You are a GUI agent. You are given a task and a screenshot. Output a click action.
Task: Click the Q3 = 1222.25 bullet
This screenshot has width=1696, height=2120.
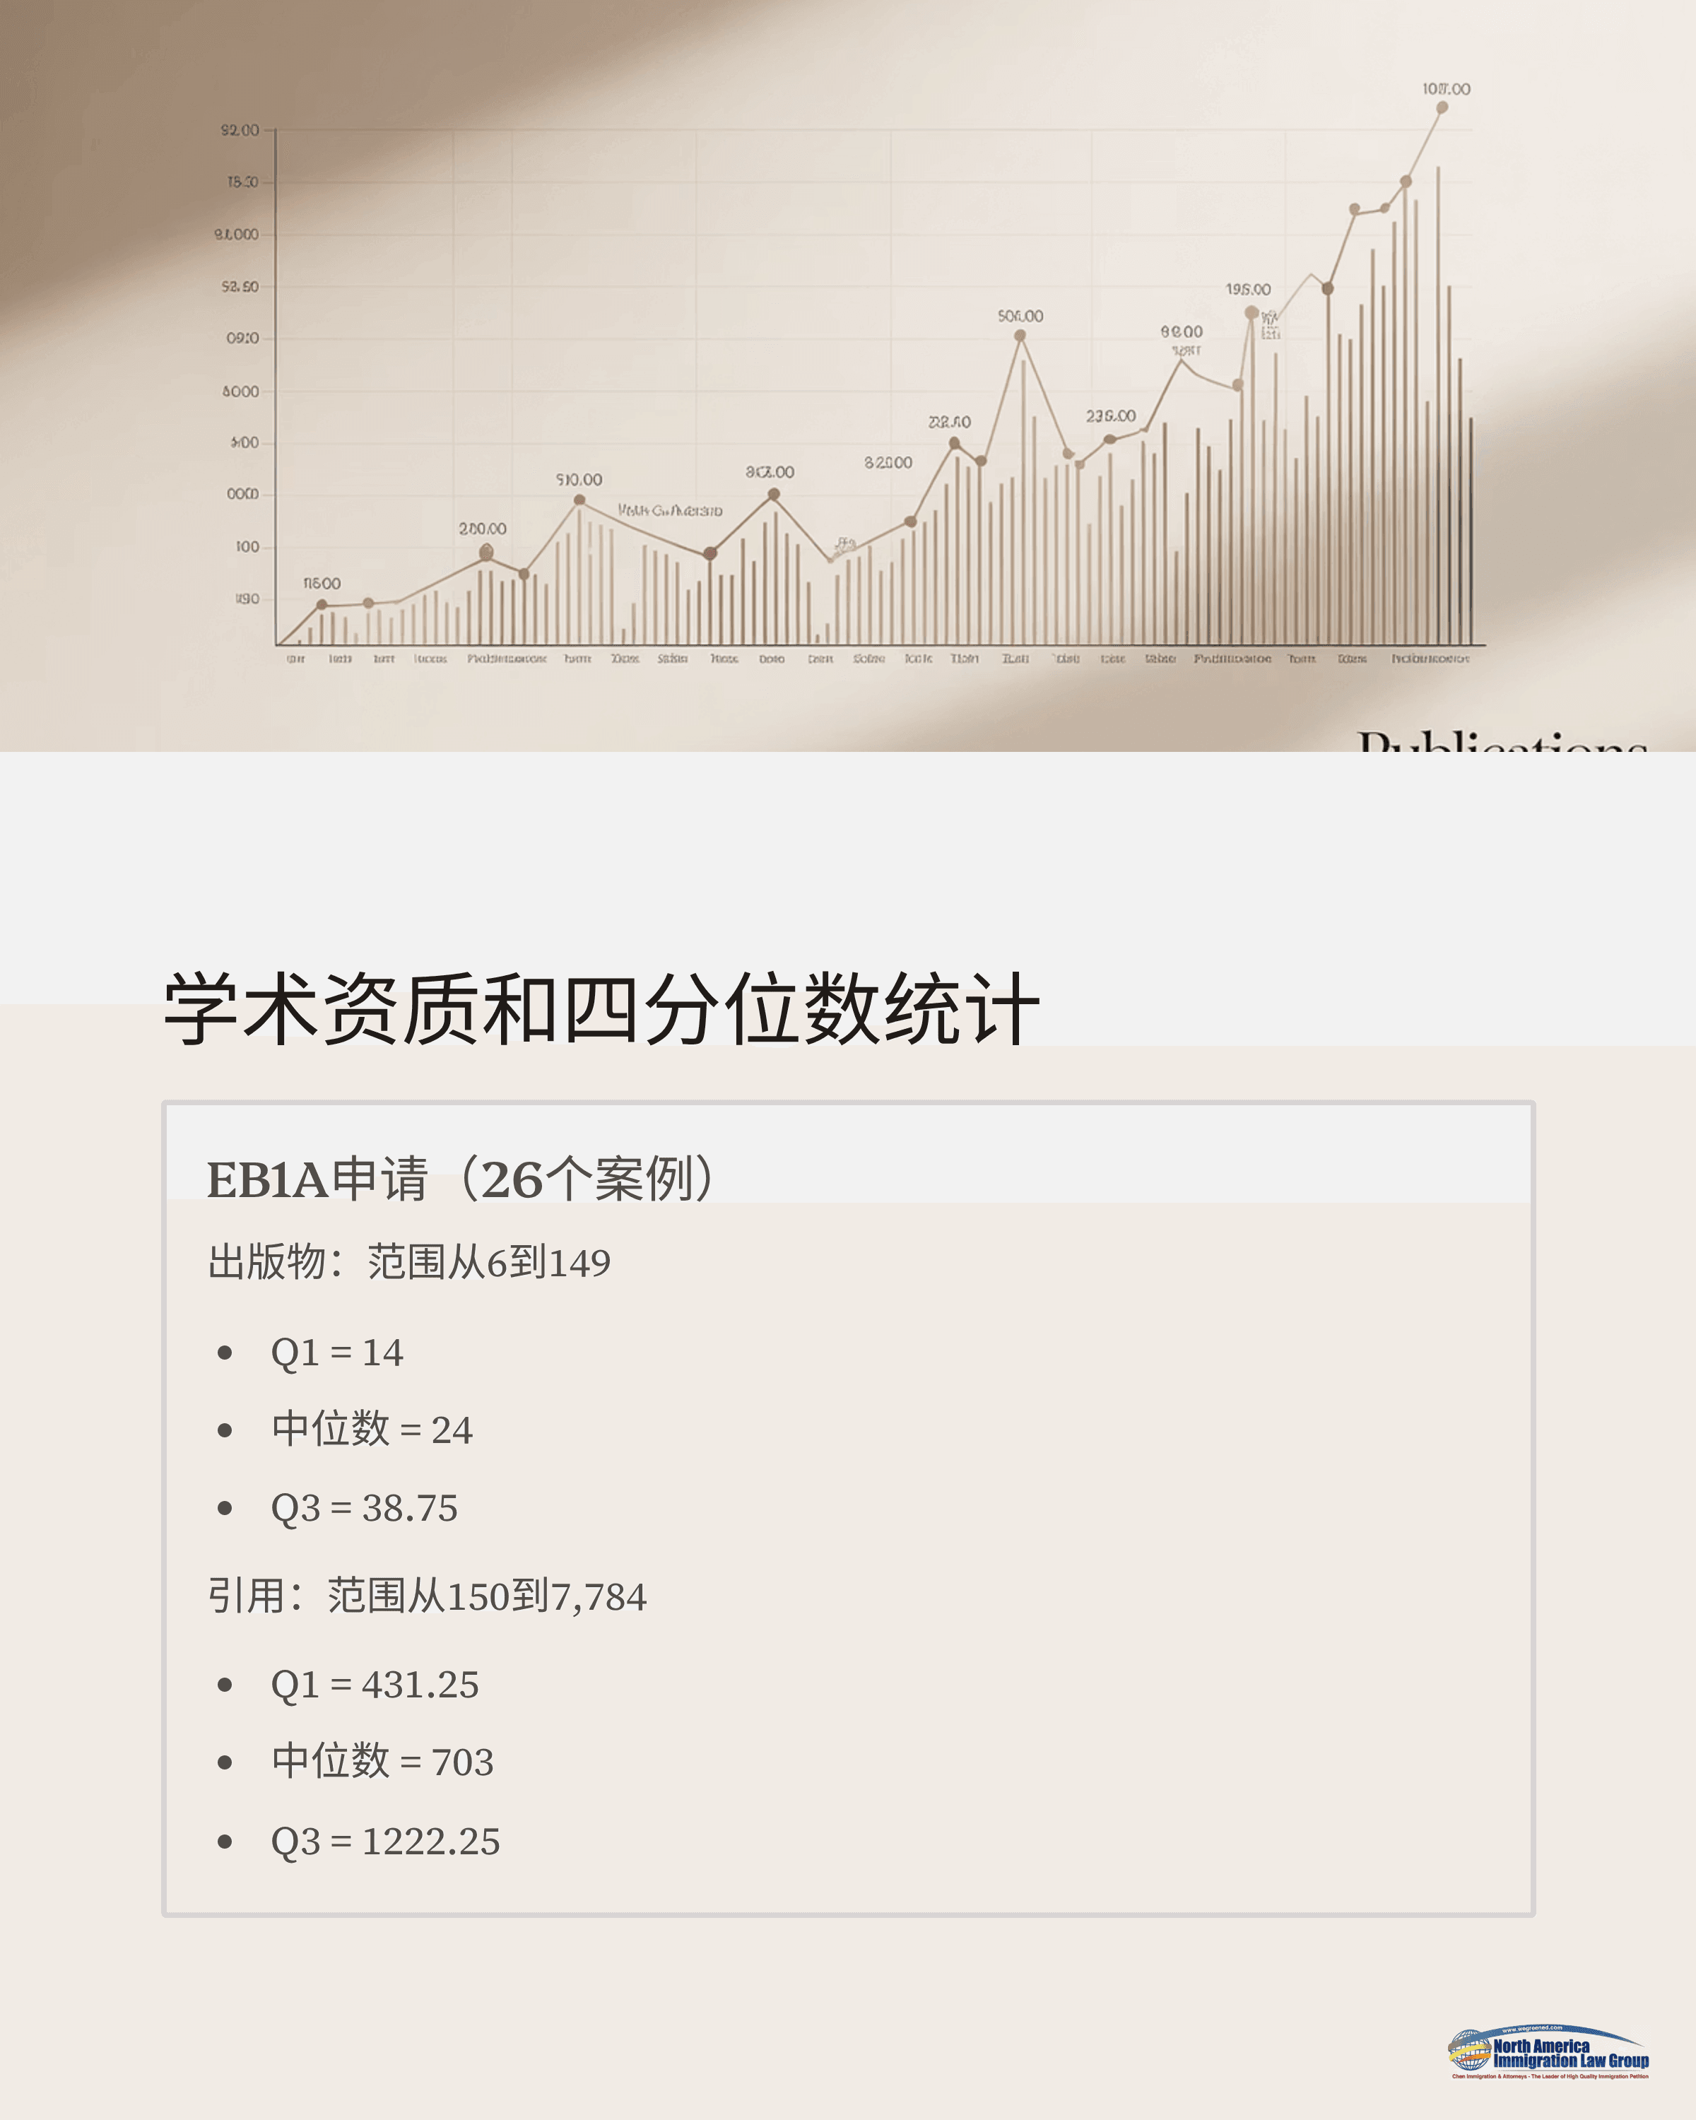[385, 1842]
